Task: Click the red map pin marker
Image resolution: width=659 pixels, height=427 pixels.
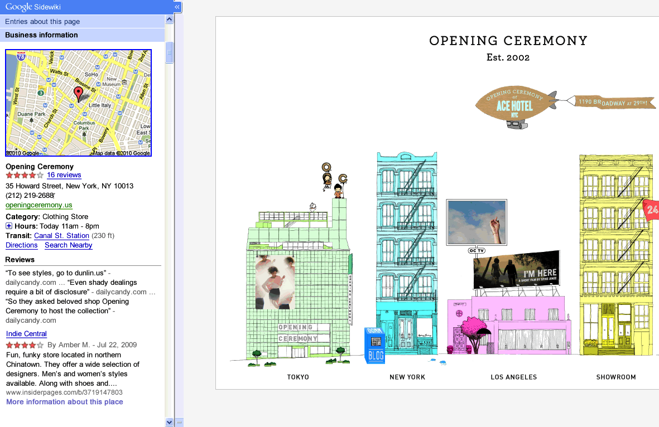Action: tap(78, 94)
